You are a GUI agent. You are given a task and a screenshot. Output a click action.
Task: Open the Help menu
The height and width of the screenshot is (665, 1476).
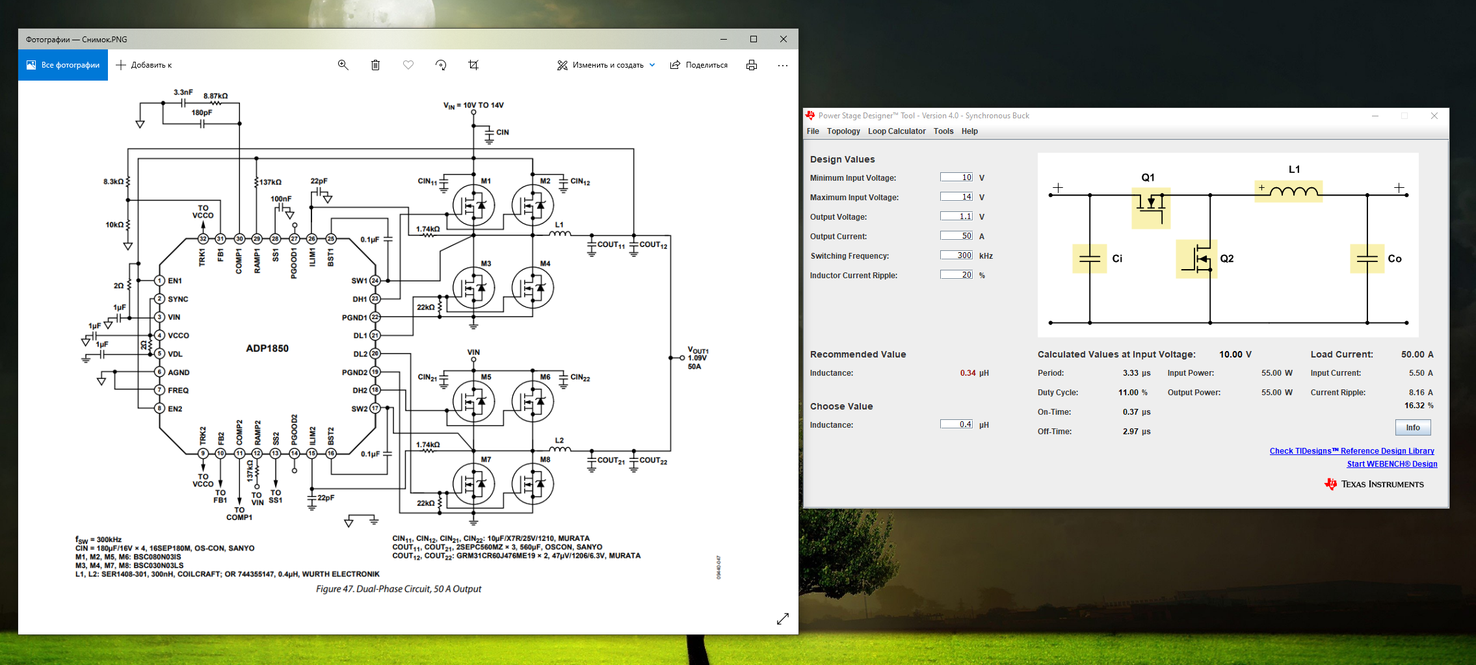tap(969, 131)
